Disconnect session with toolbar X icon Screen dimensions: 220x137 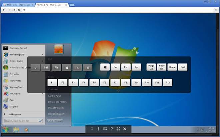click(125, 129)
